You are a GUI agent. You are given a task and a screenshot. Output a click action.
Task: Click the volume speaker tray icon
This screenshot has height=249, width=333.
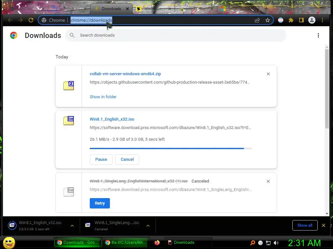pyautogui.click(x=276, y=243)
